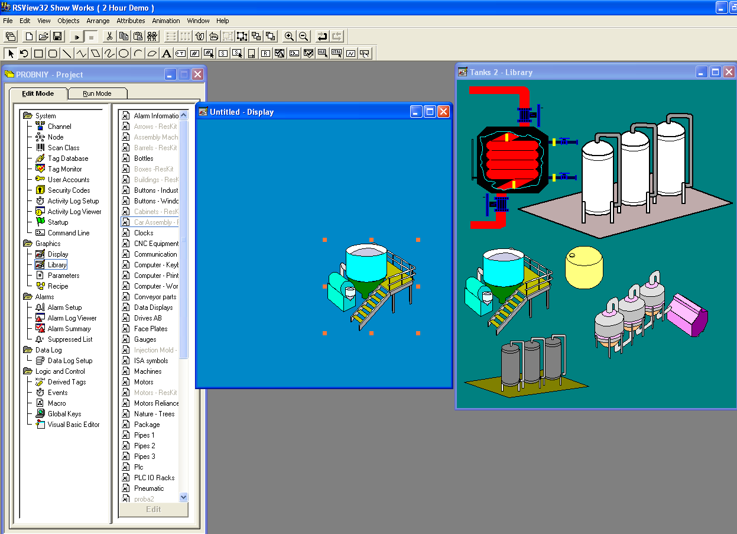Select the Rounded rectangle tool
The height and width of the screenshot is (534, 737).
(53, 53)
